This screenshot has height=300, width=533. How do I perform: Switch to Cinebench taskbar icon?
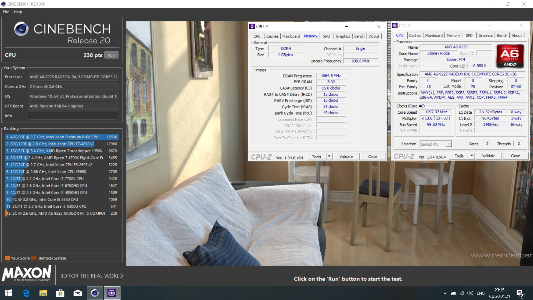coord(95,293)
